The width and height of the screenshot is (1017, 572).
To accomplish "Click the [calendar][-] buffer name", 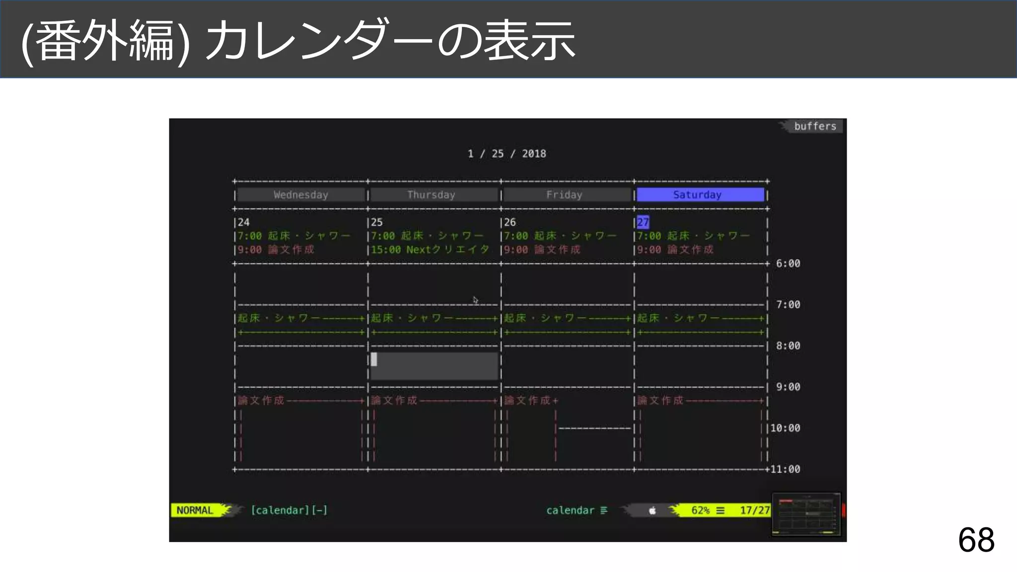I will (289, 510).
